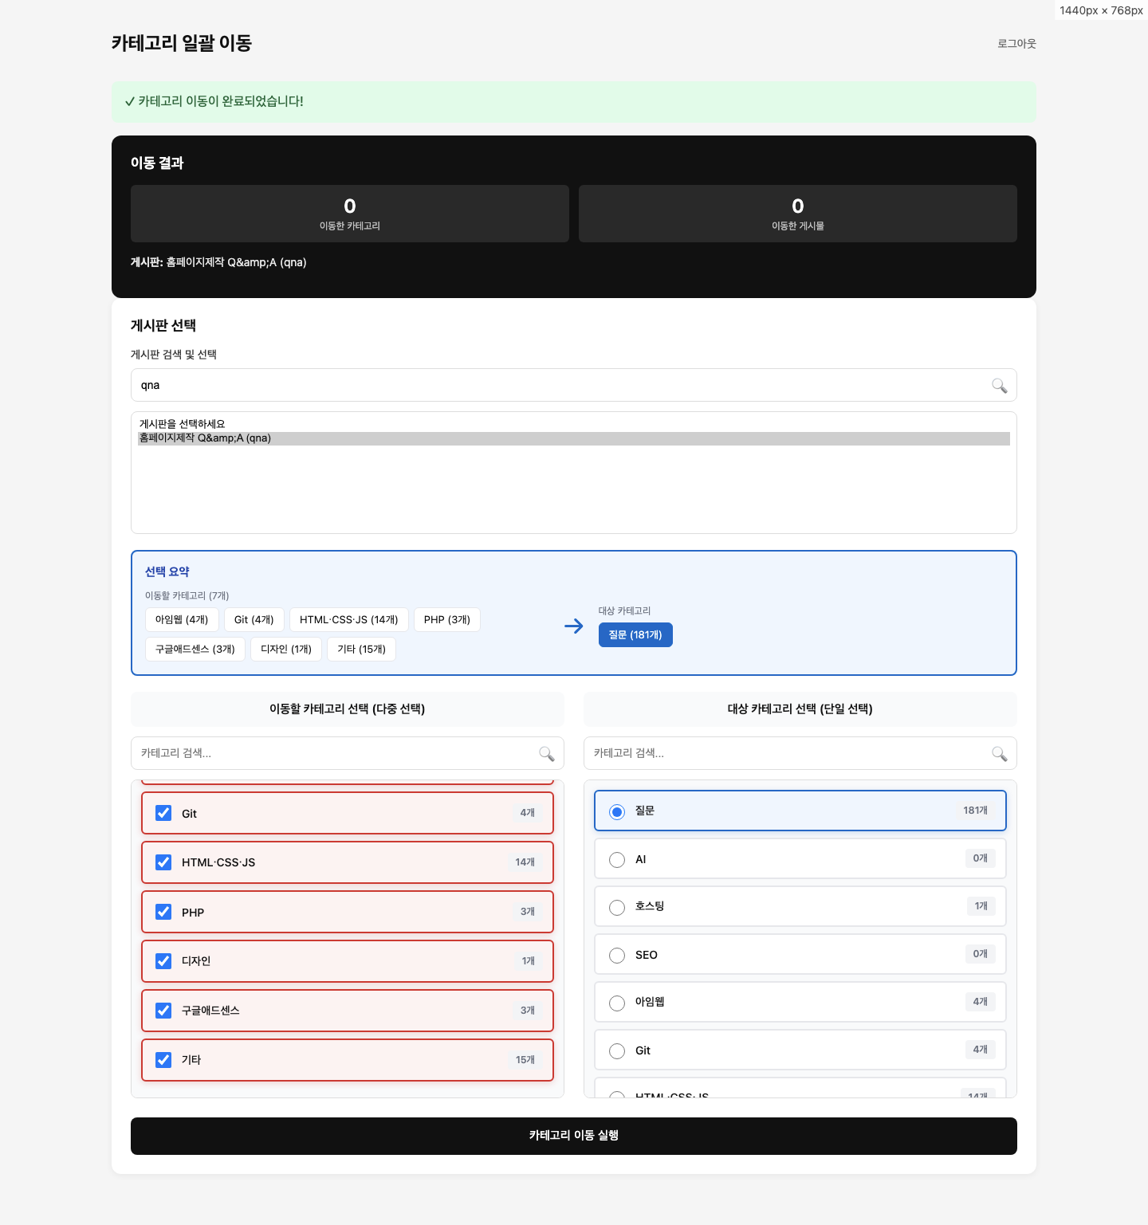This screenshot has width=1148, height=1225.
Task: Click search icon in target category search
Action: [x=999, y=754]
